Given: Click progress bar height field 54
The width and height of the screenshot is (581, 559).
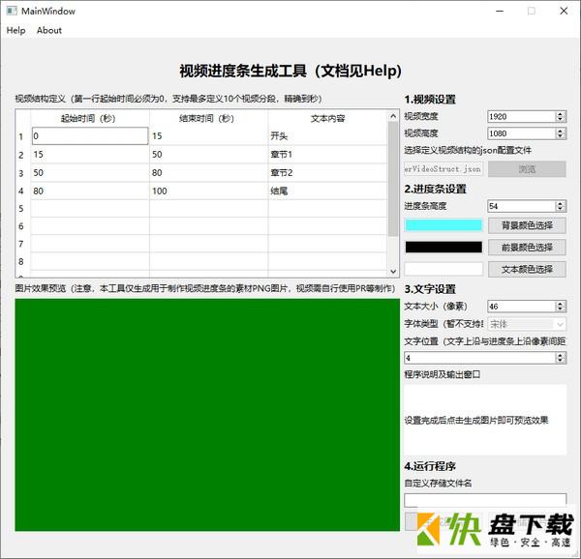Looking at the screenshot, I should click(x=521, y=206).
